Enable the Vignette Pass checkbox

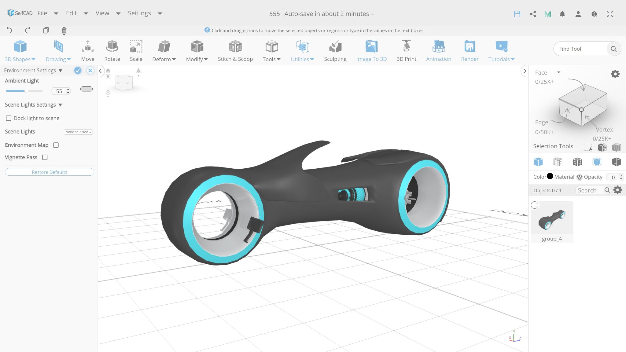[45, 157]
